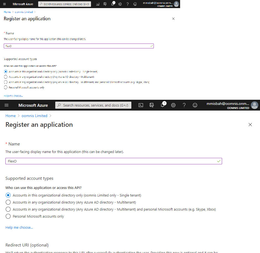Open the help question mark in lower toolbar

[x=184, y=105]
